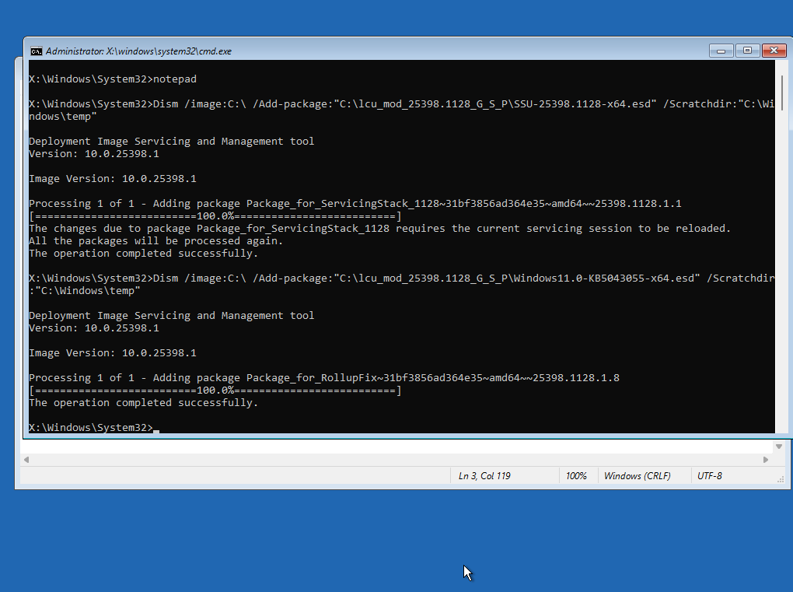Viewport: 793px width, 592px height.
Task: Click Notepad's scroll-right arrow
Action: pos(766,460)
